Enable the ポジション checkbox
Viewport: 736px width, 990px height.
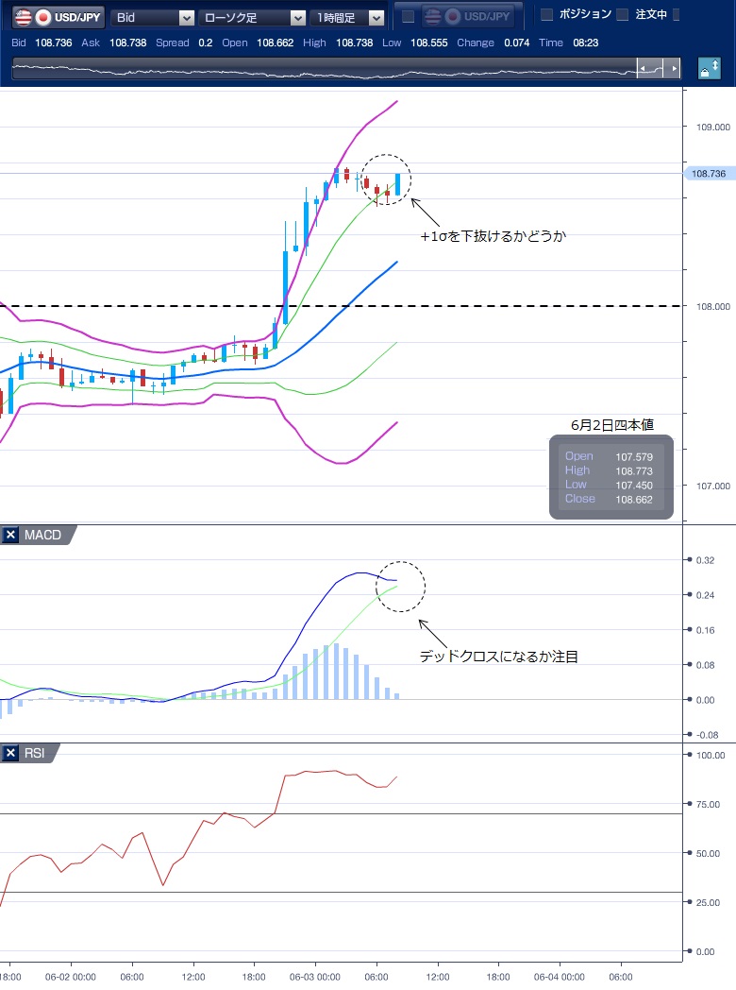point(546,15)
